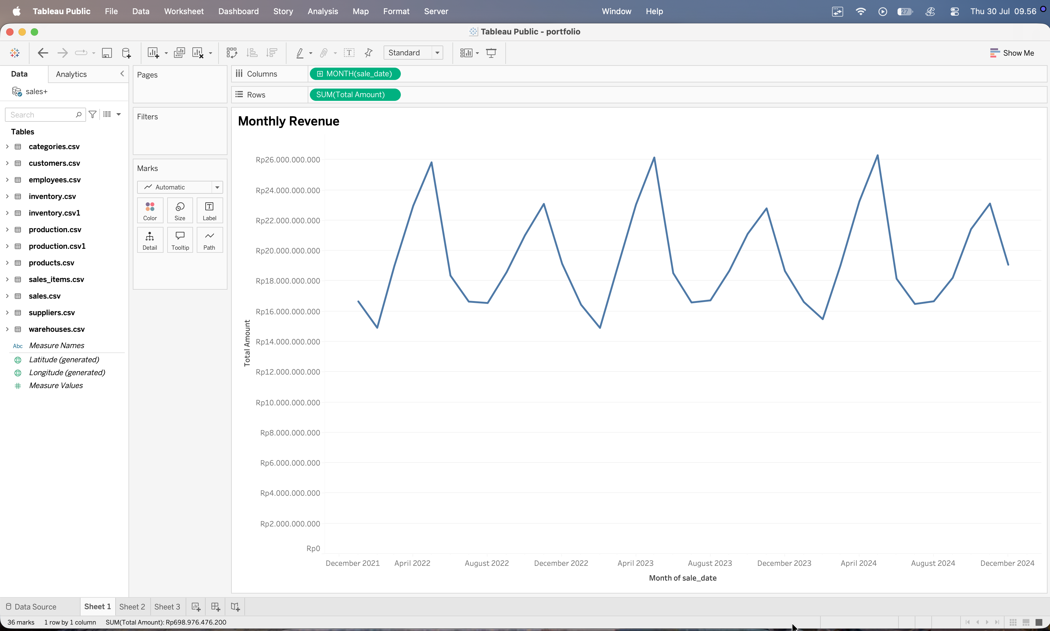Click the New Worksheet toolbar icon
This screenshot has width=1050, height=631.
pos(153,53)
